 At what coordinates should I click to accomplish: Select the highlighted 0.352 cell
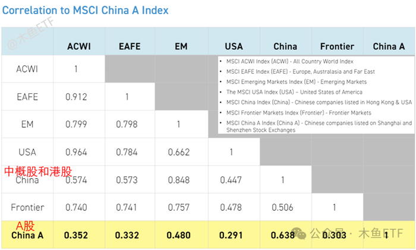[76, 235]
